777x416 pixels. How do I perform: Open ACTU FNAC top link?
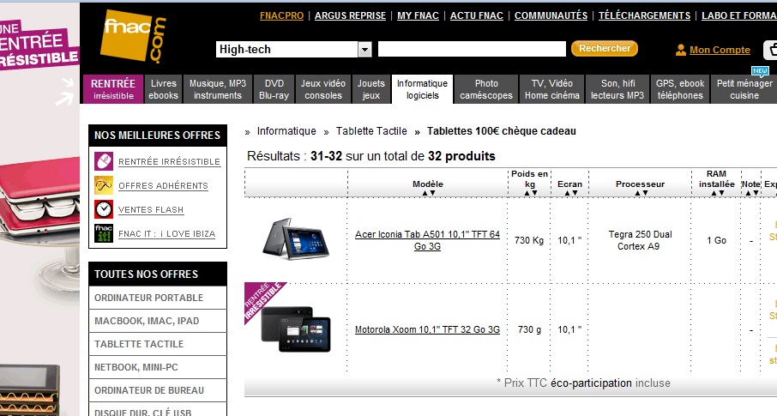point(476,15)
